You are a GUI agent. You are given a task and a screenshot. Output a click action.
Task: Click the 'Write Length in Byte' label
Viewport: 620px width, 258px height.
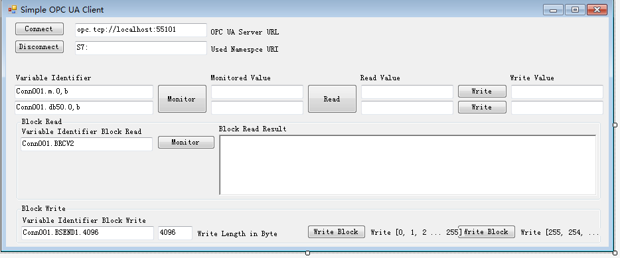pos(237,234)
